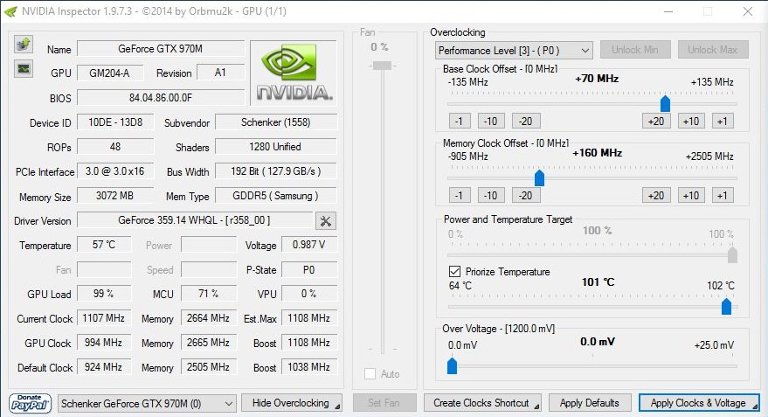The height and width of the screenshot is (417, 768).
Task: Click the PCIe Interface value 3.0 @ 3.0 x16
Action: pos(115,171)
